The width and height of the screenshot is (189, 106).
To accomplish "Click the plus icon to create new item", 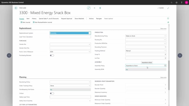I will tap(94, 8).
